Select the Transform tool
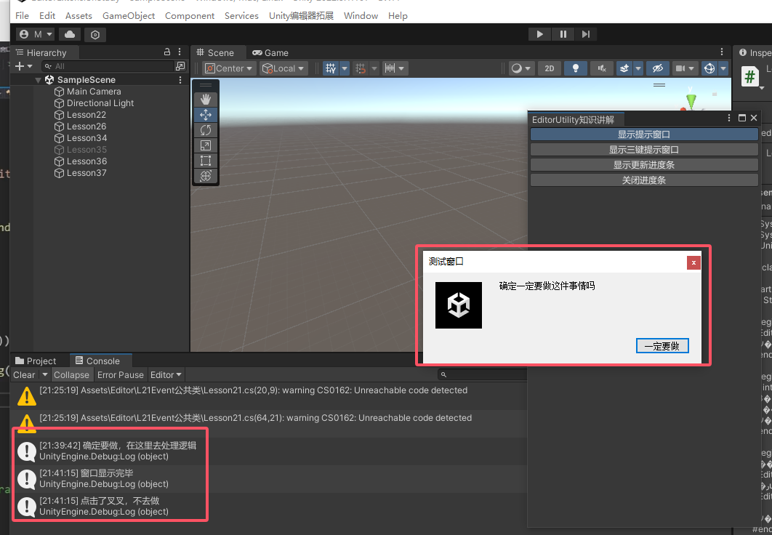 pos(206,176)
